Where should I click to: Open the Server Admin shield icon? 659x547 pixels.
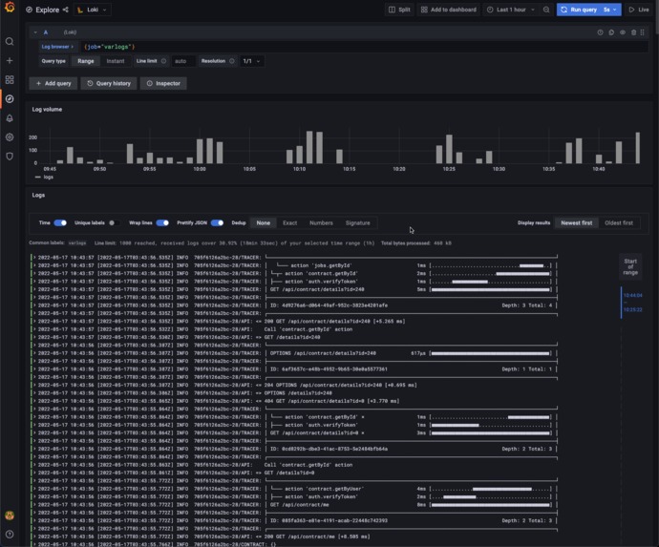pos(10,157)
